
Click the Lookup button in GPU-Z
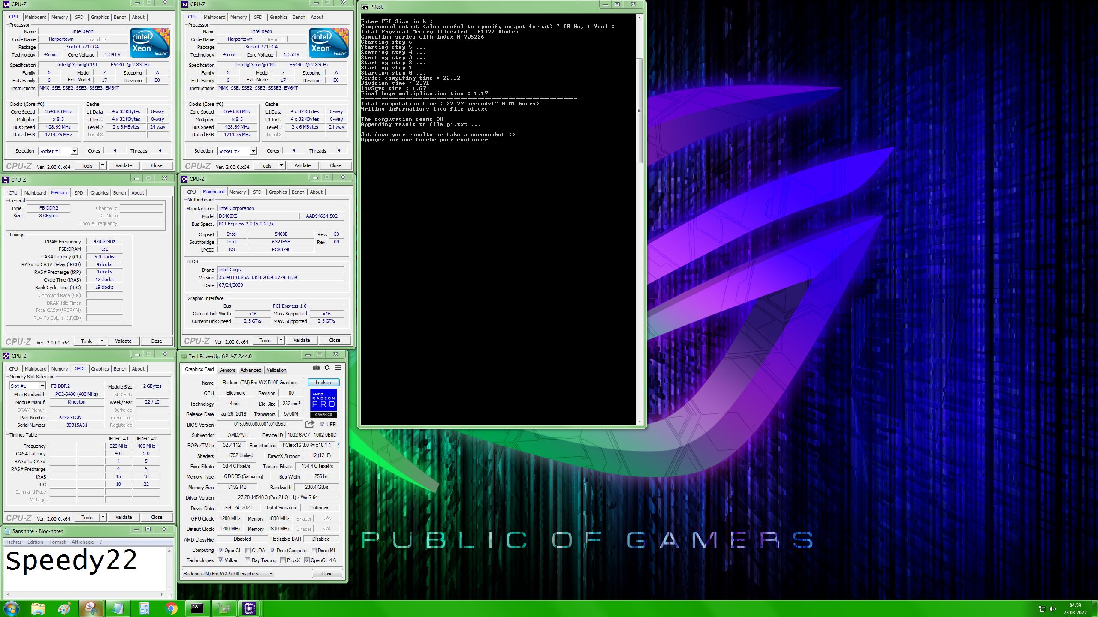323,383
